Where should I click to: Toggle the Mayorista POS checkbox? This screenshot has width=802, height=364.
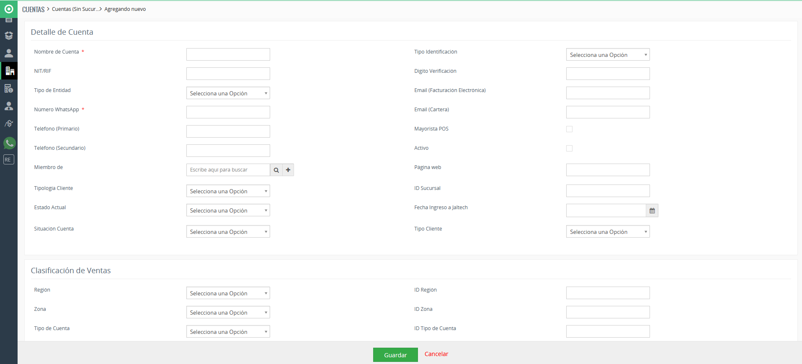tap(569, 129)
